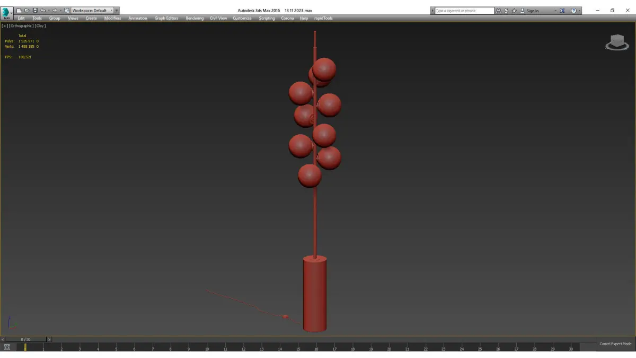The width and height of the screenshot is (636, 358).
Task: Click the time slider 0 / 30 handle
Action: click(x=25, y=339)
